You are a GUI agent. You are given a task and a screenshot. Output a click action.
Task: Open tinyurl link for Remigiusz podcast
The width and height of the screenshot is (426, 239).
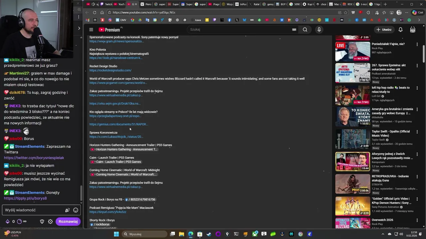click(x=108, y=212)
